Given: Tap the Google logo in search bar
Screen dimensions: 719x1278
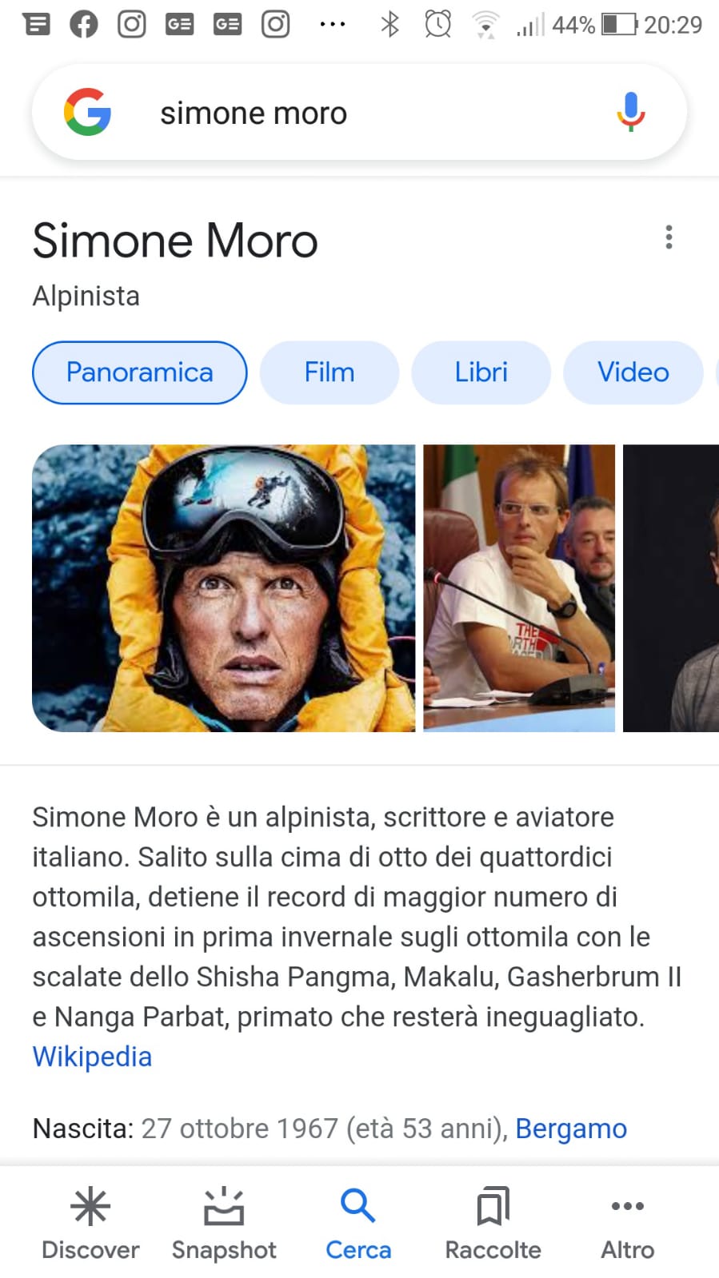Looking at the screenshot, I should (87, 112).
